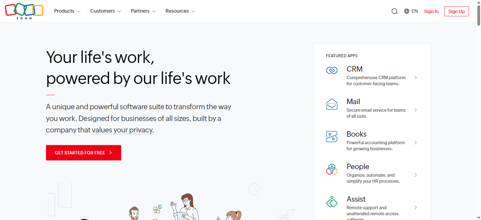Click the Mail envelope app icon
Image resolution: width=481 pixels, height=220 pixels.
(x=332, y=104)
